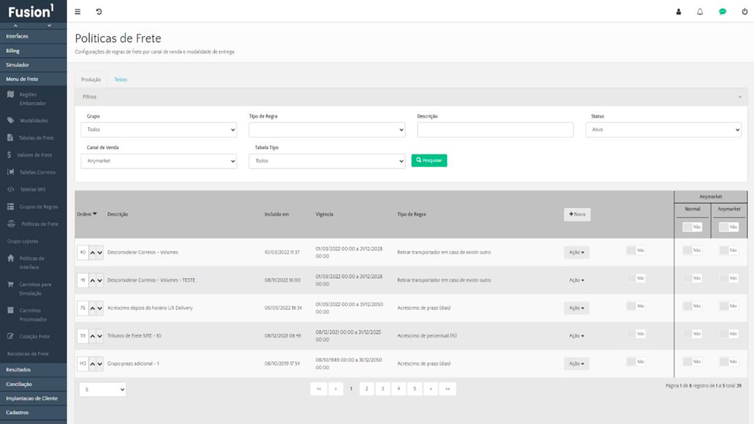Open Grupo Lojistas sidebar item

point(22,241)
